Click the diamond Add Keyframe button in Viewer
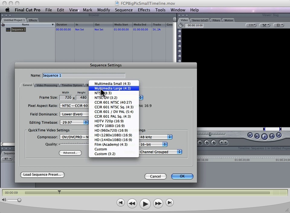Viewport: 290px width, 213px height. tap(207, 143)
